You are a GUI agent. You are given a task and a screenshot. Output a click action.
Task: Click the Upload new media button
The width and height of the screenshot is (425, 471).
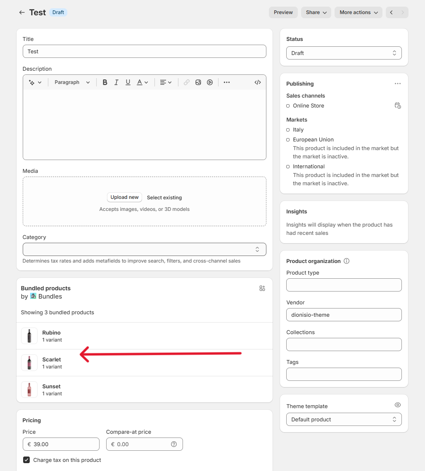click(124, 197)
